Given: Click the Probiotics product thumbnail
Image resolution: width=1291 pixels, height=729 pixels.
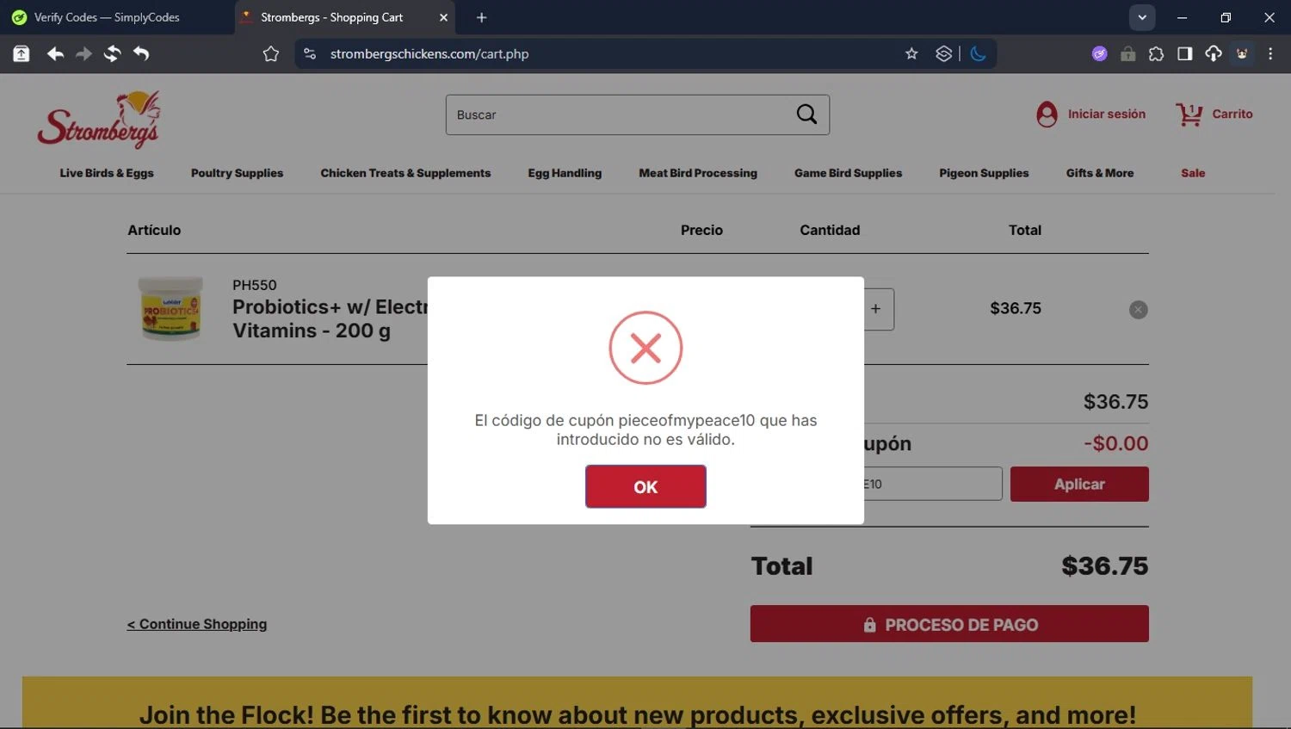Looking at the screenshot, I should pyautogui.click(x=170, y=308).
